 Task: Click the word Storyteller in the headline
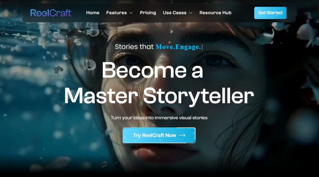[198, 96]
